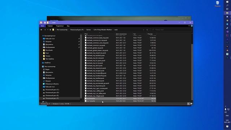231x130 pixels.
Task: Go back with the Explorer back arrow
Action: point(42,30)
